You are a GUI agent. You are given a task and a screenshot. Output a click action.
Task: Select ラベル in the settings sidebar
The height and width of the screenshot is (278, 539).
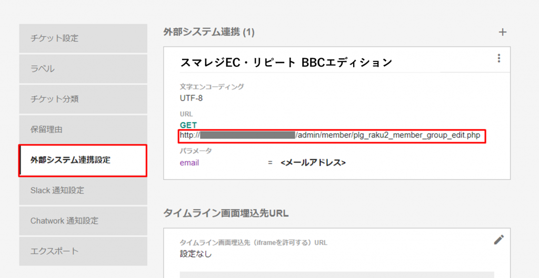pyautogui.click(x=83, y=69)
